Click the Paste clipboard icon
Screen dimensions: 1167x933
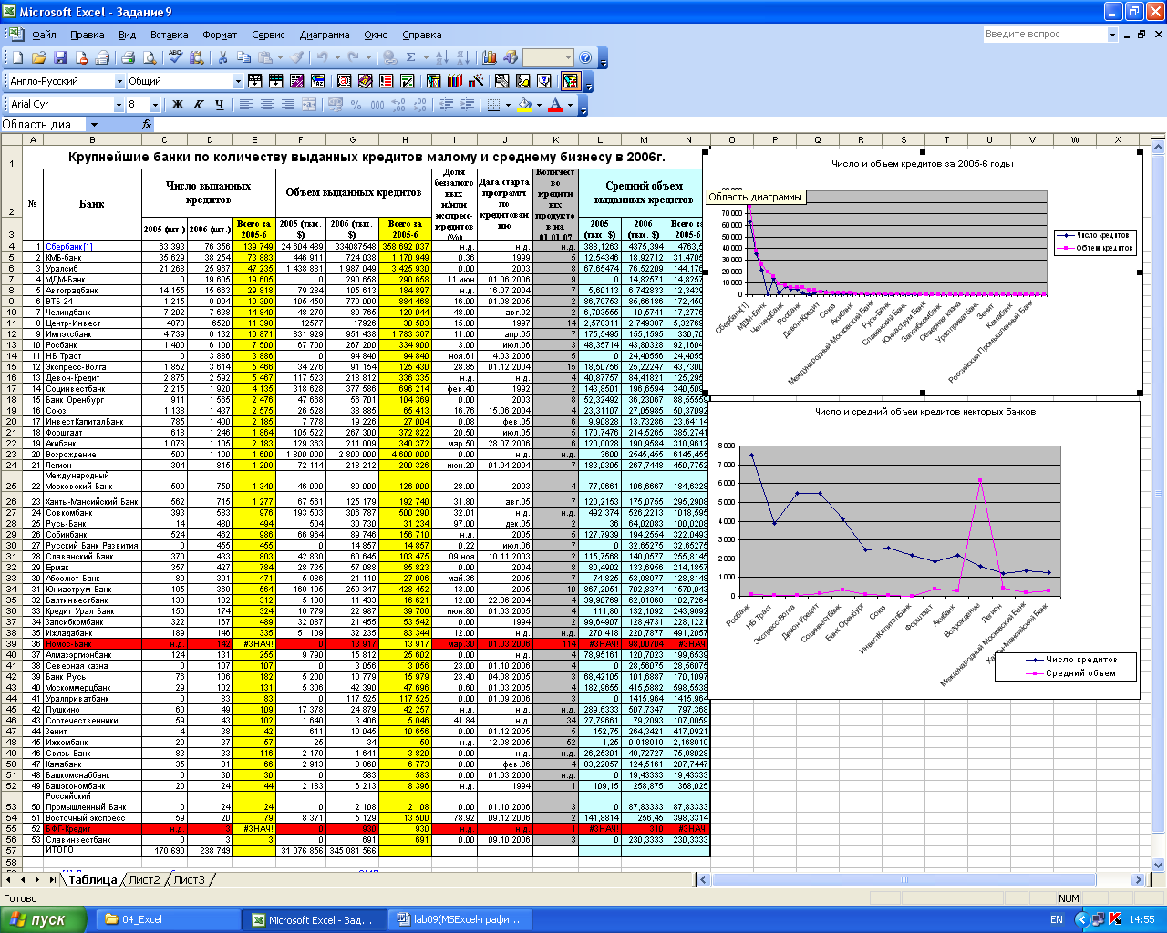[265, 57]
